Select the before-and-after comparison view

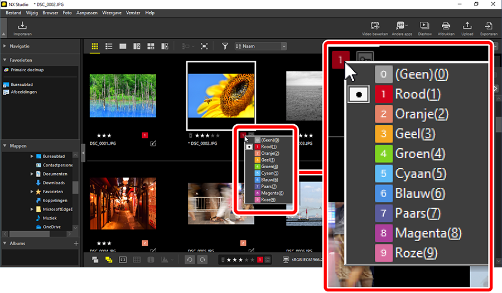(165, 46)
